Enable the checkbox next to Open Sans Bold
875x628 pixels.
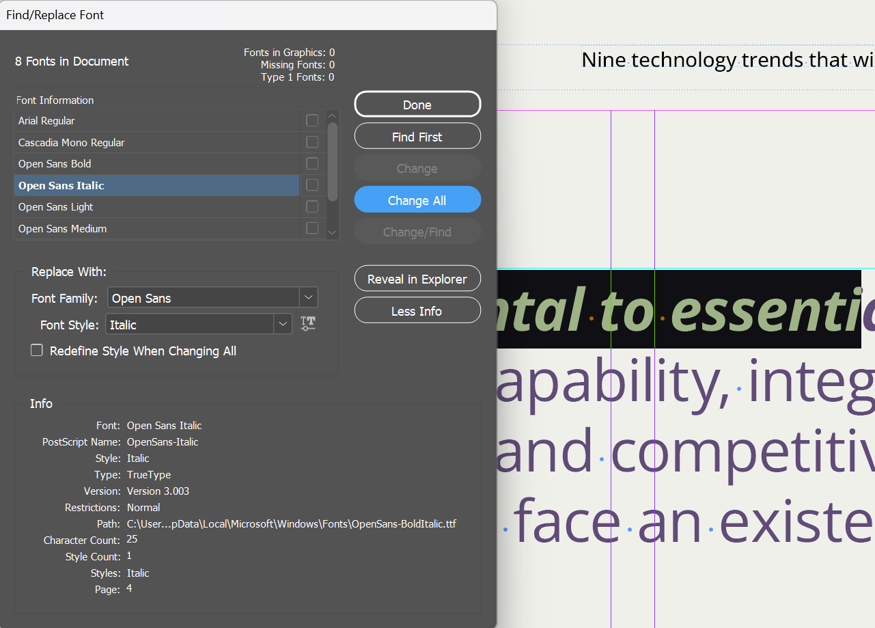click(312, 163)
